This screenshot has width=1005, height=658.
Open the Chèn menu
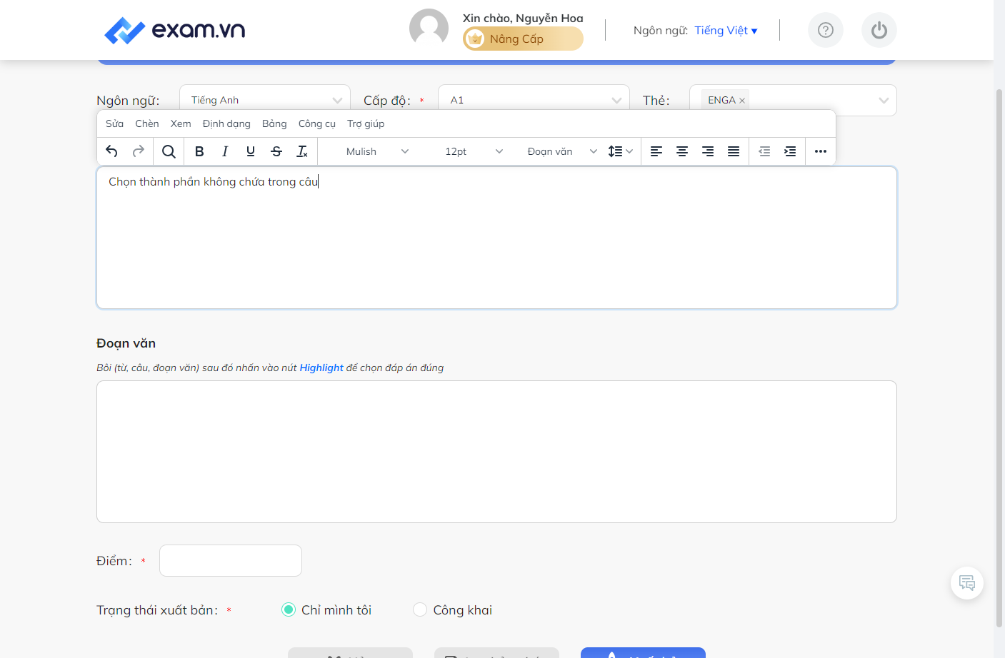pyautogui.click(x=147, y=123)
